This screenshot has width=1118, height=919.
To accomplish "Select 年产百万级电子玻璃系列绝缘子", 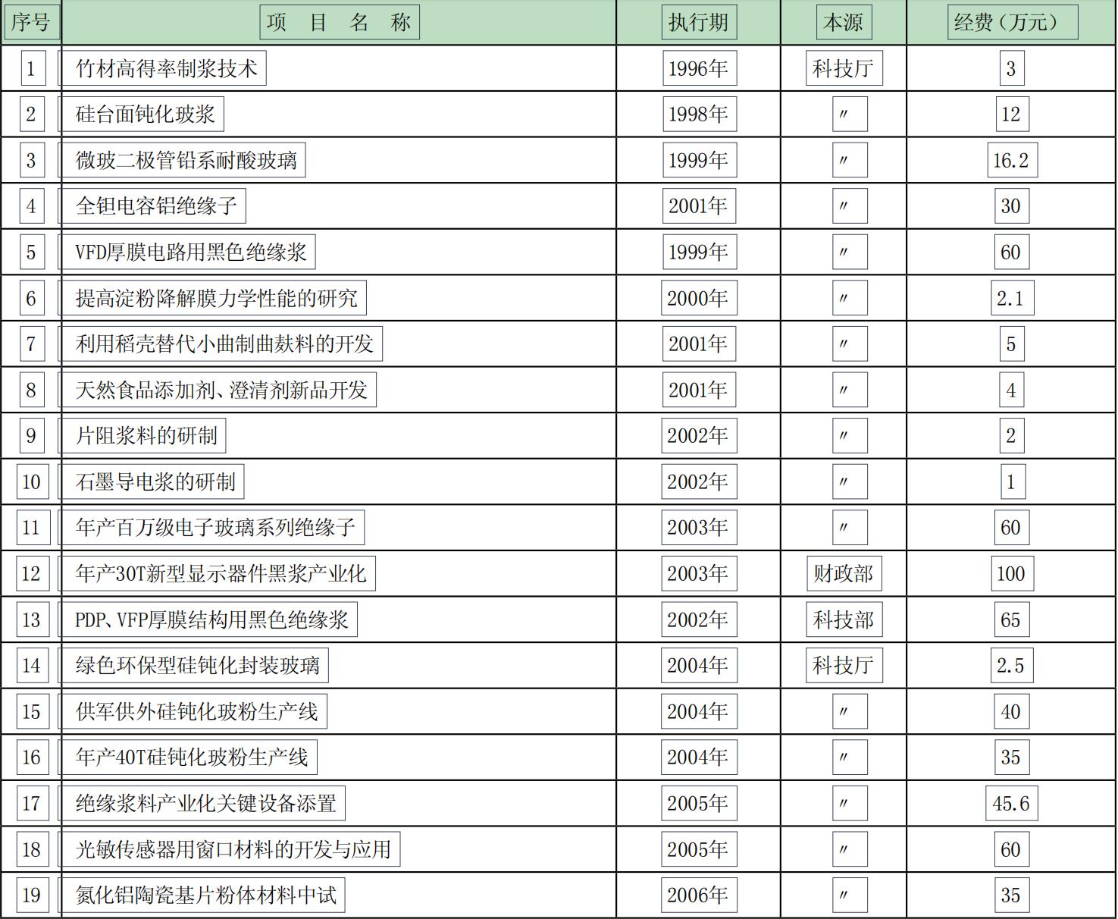I will [x=212, y=528].
